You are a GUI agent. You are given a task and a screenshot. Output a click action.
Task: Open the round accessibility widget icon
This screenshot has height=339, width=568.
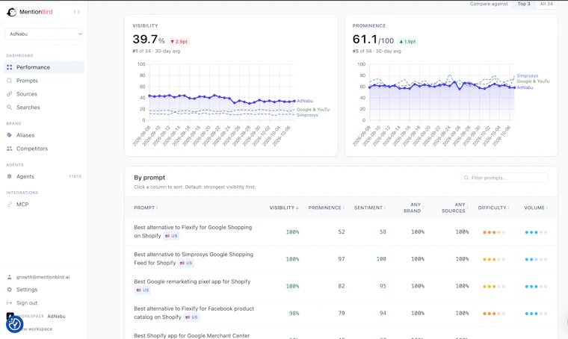point(14,325)
